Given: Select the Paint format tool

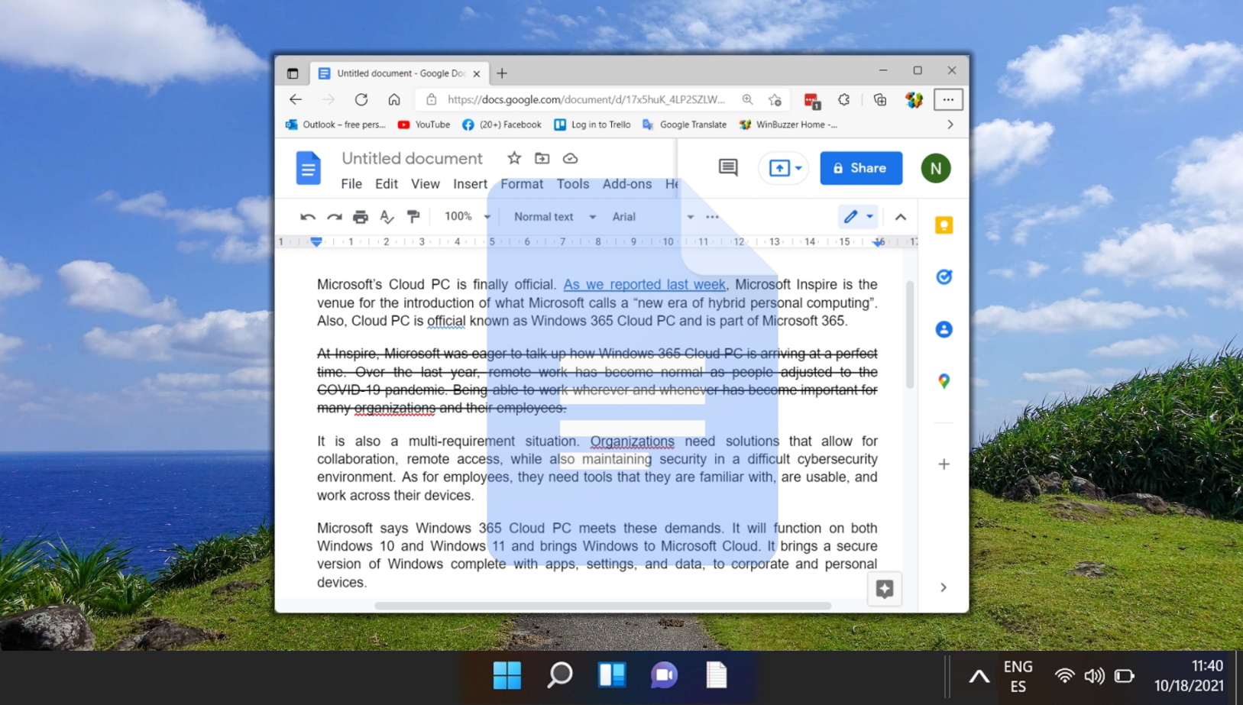Looking at the screenshot, I should coord(413,217).
